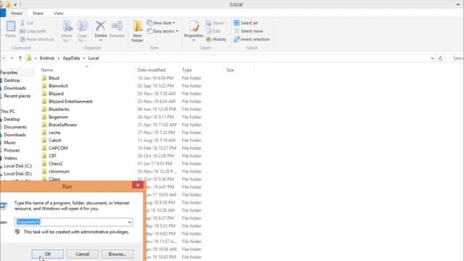This screenshot has width=464, height=261.
Task: Click the Size column header
Action: 230,70
